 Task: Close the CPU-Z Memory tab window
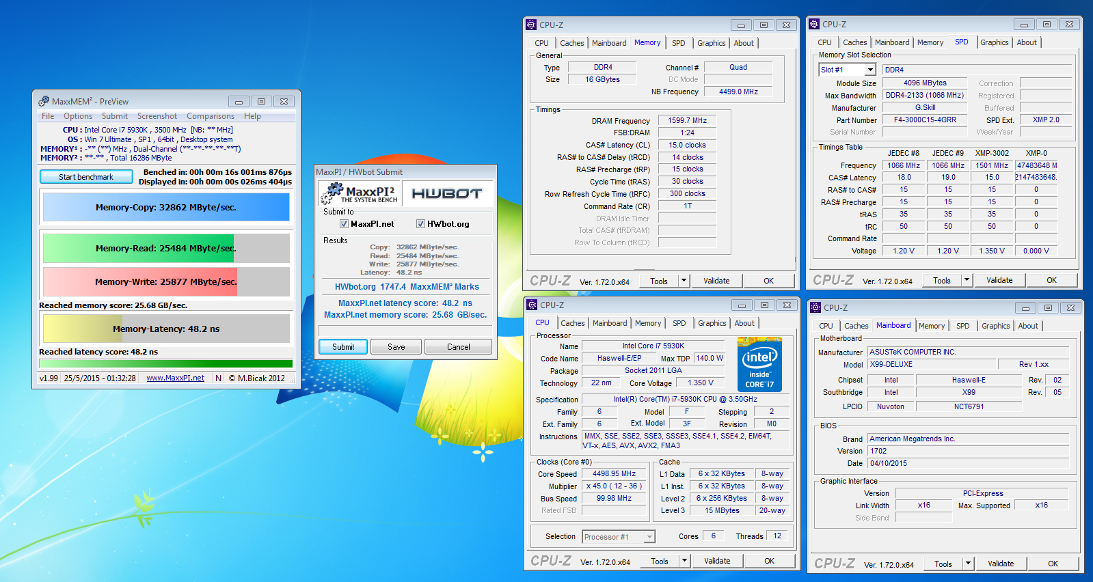point(787,25)
